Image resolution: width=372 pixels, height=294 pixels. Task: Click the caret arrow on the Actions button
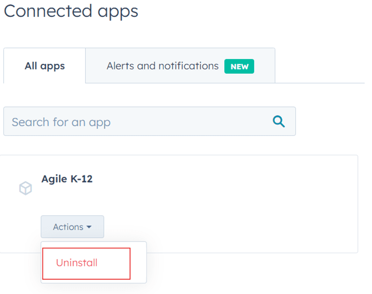click(89, 227)
